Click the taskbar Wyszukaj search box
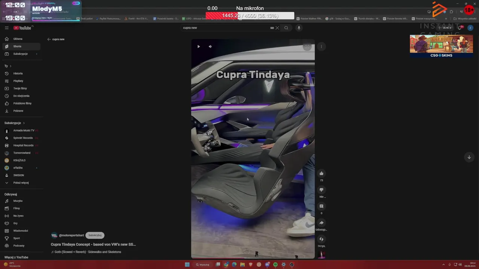Image resolution: width=479 pixels, height=269 pixels. tap(202, 265)
